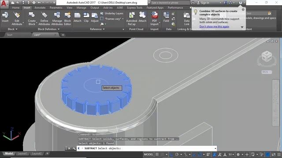
Task: Toggle Clean Screen in the status bar
Action: pyautogui.click(x=274, y=154)
